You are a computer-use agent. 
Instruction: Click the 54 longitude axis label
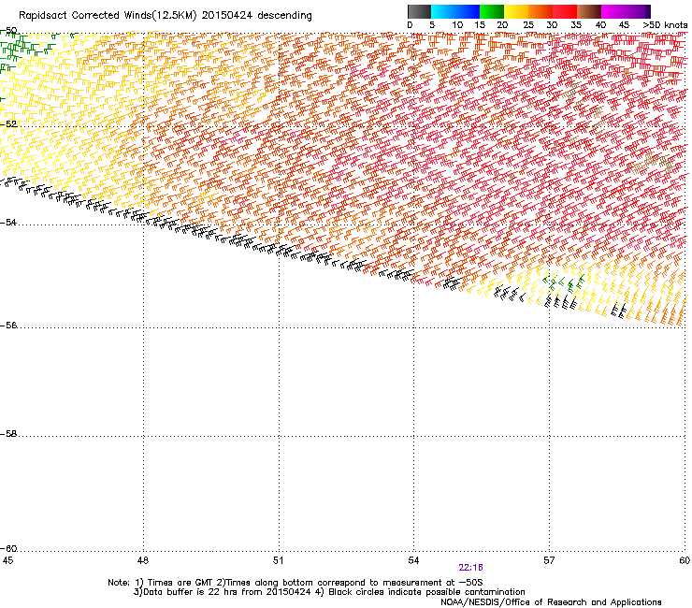(413, 560)
